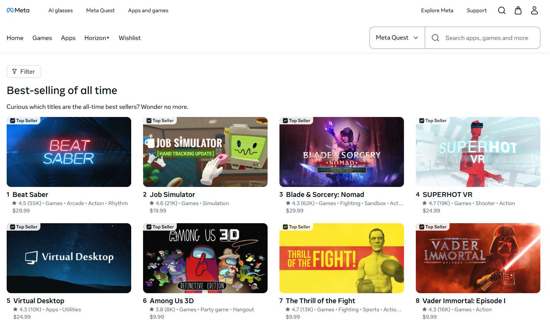Click the Top Seller badge on Vader Immortal
The width and height of the screenshot is (550, 325).
coord(433,227)
